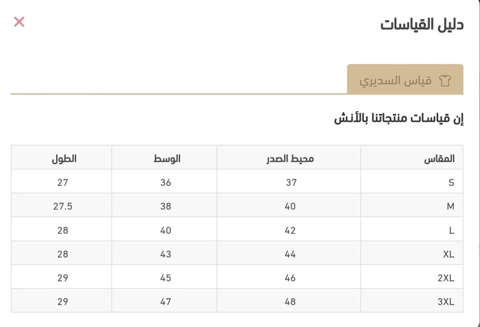Screen dimensions: 480x327
Task: Click the محيط الصدر column header
Action: (290, 158)
